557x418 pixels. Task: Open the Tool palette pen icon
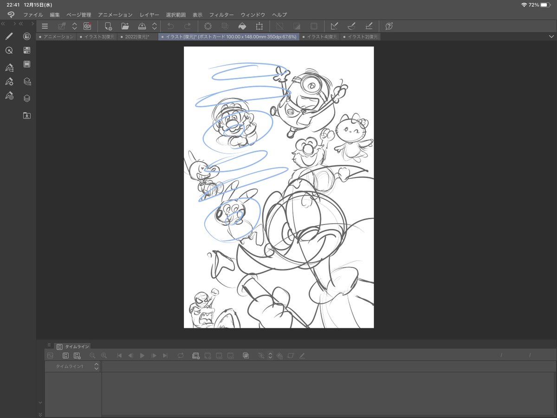[9, 36]
